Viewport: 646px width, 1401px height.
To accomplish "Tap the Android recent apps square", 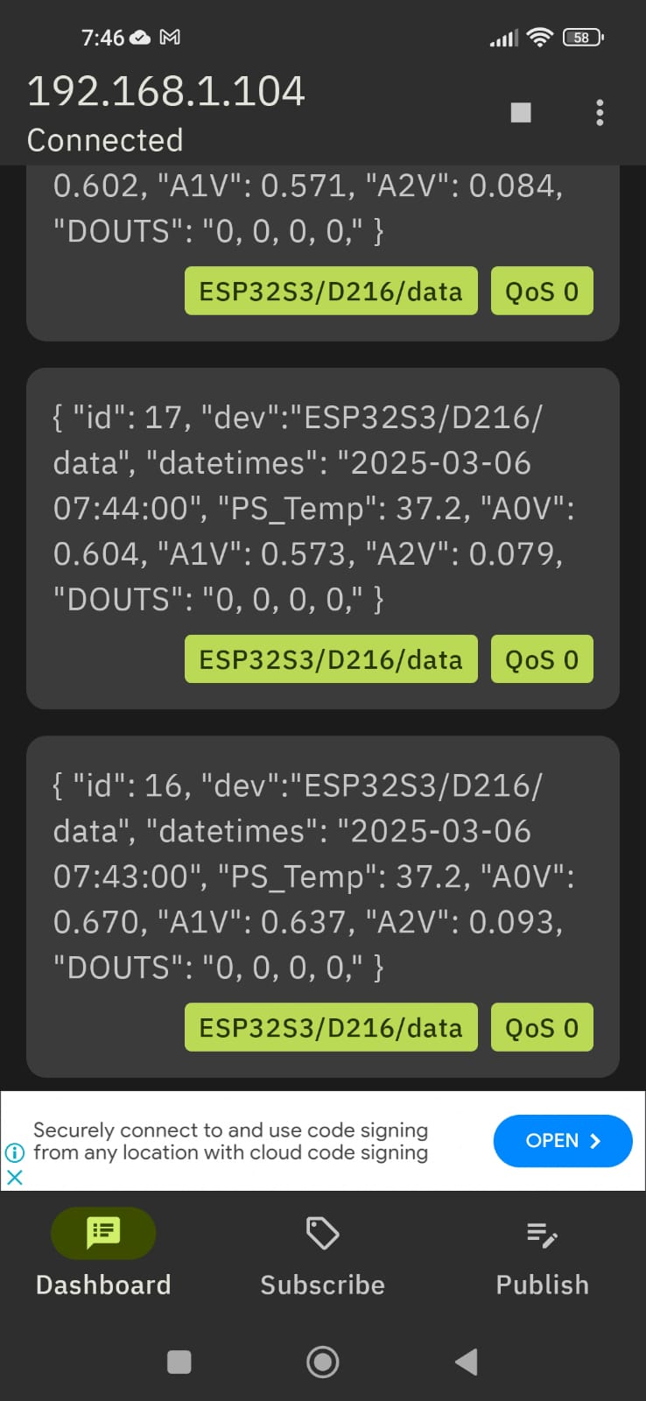I will [x=179, y=1362].
